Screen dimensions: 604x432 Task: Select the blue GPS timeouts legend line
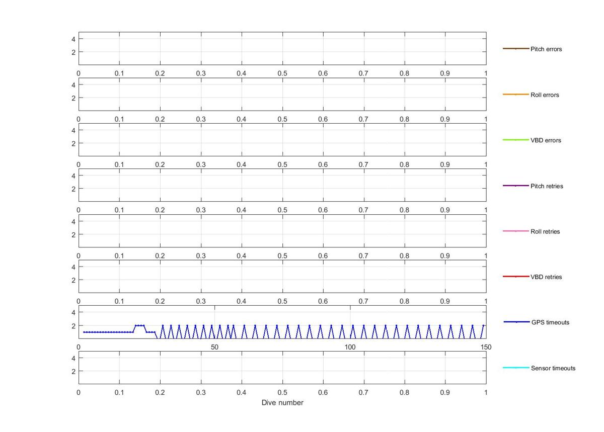click(516, 322)
